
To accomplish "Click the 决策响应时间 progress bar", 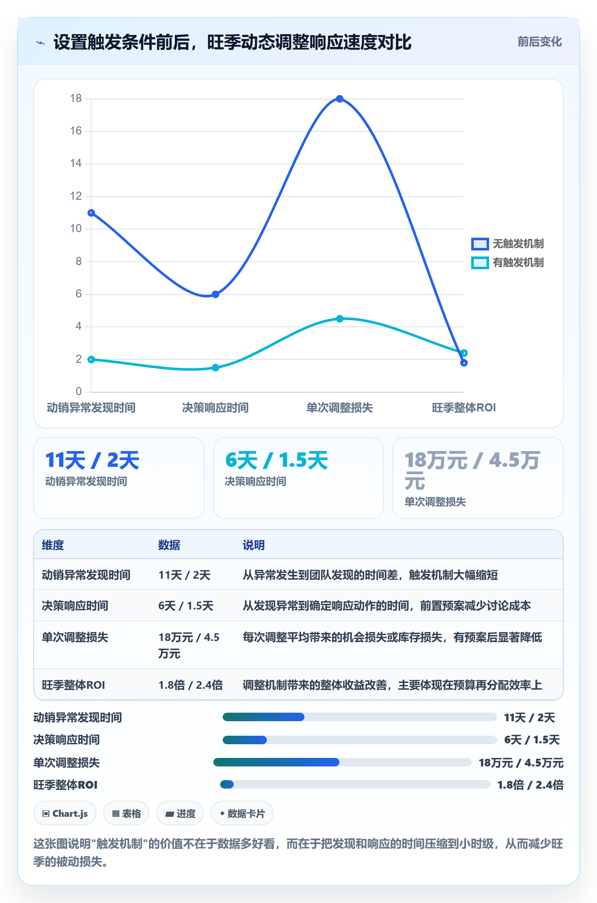I will (359, 740).
